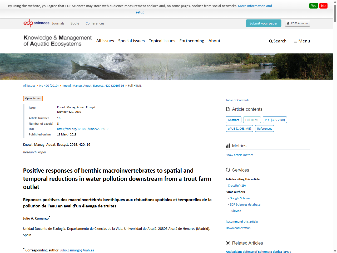Image resolution: width=337 pixels, height=253 pixels.
Task: Open the All issues menu item
Action: click(105, 41)
